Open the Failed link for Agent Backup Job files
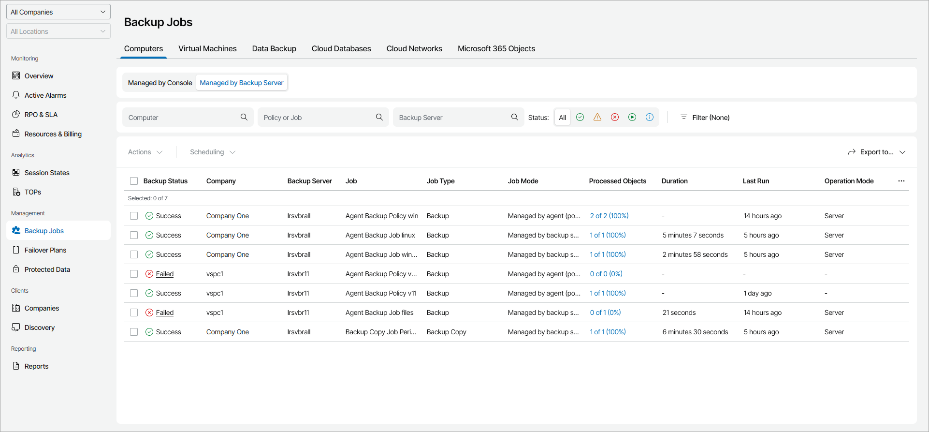The width and height of the screenshot is (929, 432). point(165,313)
